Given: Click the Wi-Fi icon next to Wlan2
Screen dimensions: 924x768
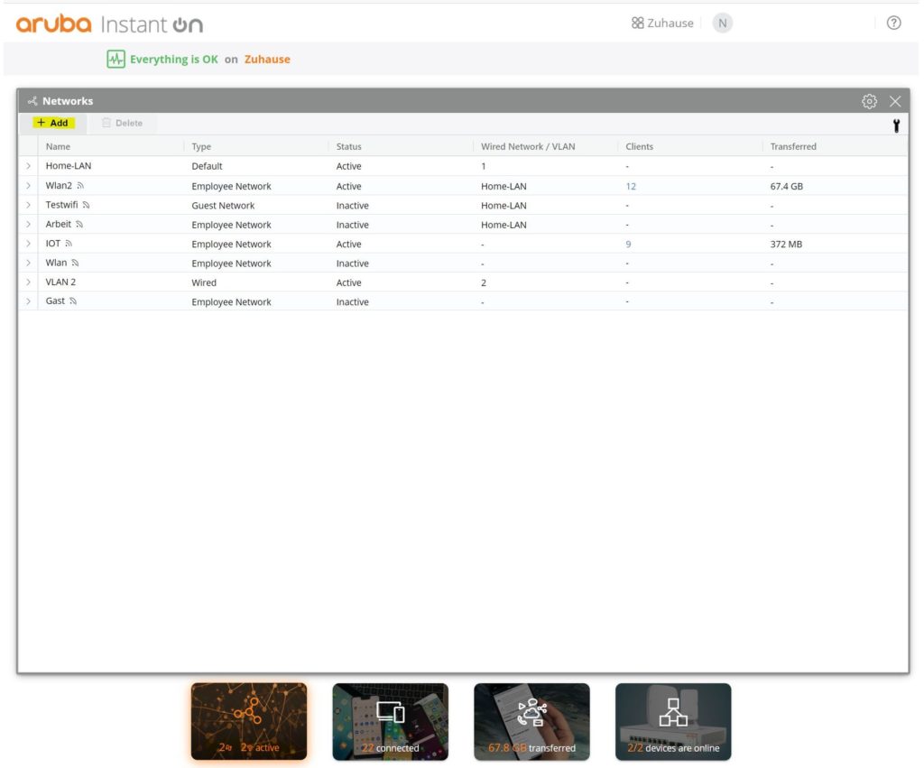Looking at the screenshot, I should pos(80,186).
